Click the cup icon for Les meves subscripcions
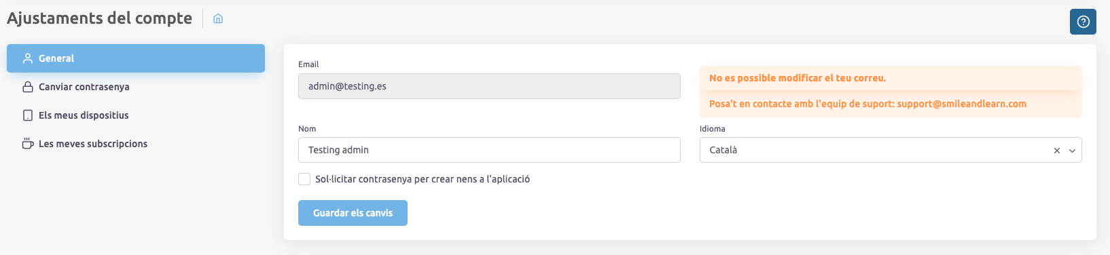 pos(28,144)
